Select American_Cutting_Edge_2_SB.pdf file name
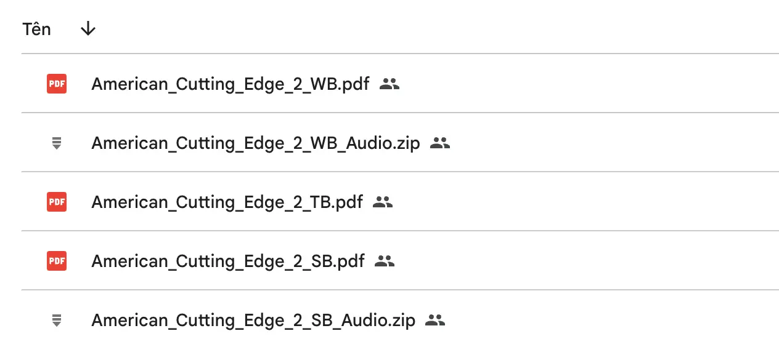This screenshot has width=779, height=347. (228, 261)
